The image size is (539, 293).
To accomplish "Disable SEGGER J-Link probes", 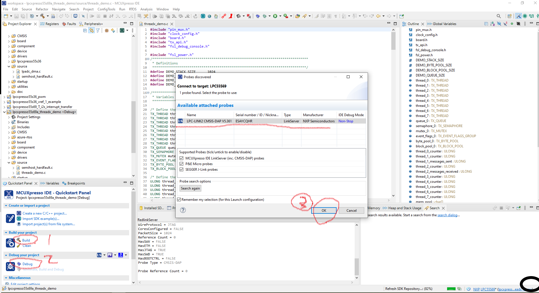I will tap(182, 169).
